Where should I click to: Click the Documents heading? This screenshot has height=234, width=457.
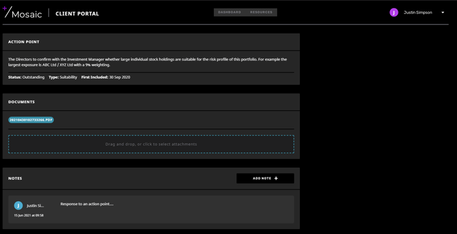21,102
